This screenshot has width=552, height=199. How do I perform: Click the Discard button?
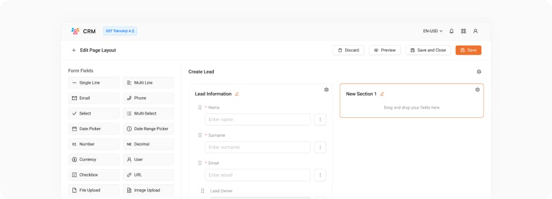(348, 51)
